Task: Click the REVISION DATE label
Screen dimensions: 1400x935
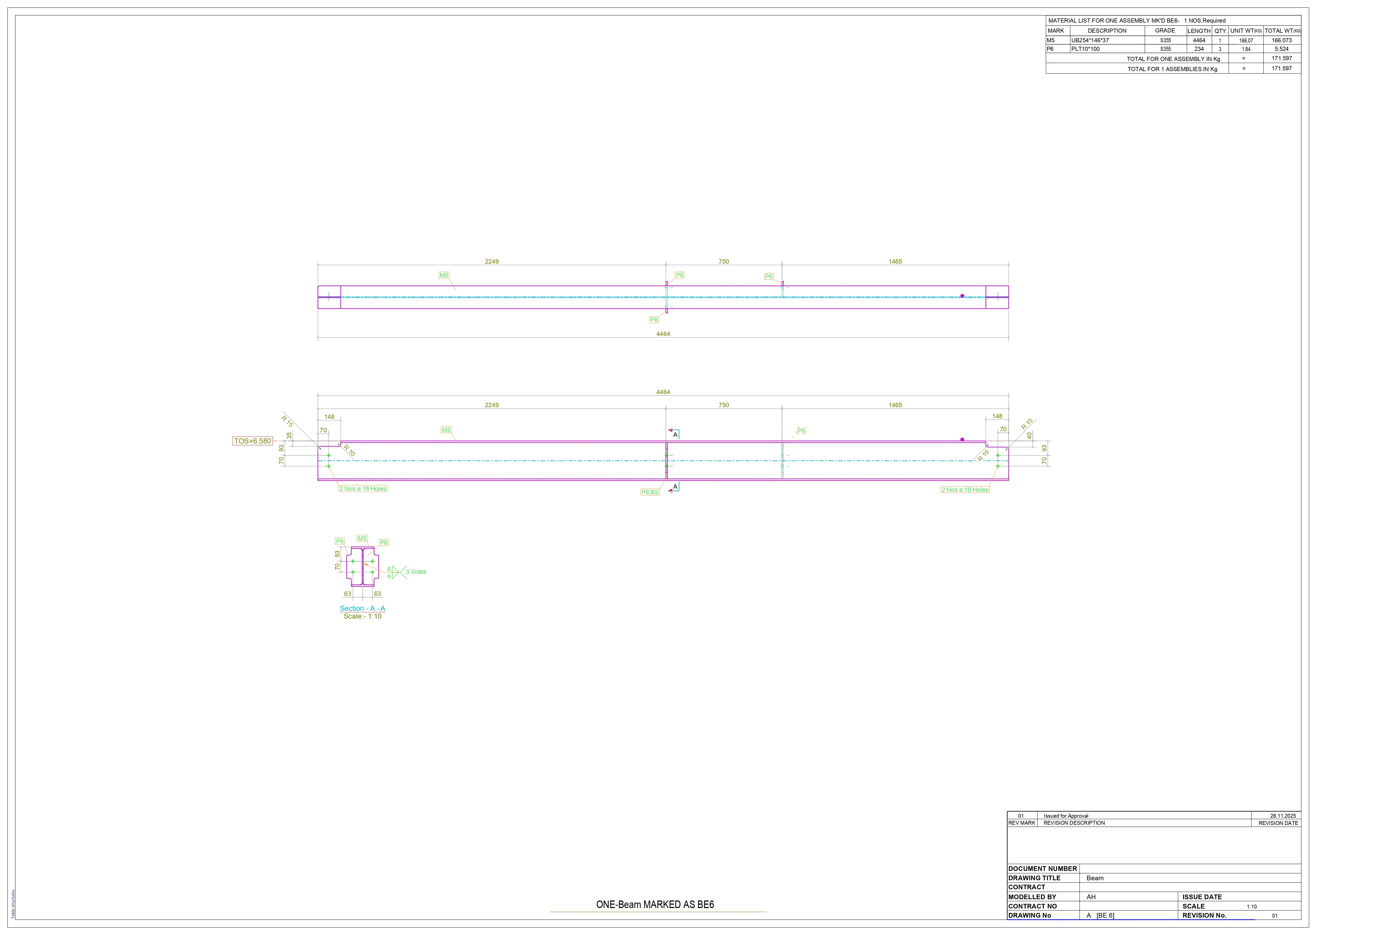Action: (x=1278, y=823)
